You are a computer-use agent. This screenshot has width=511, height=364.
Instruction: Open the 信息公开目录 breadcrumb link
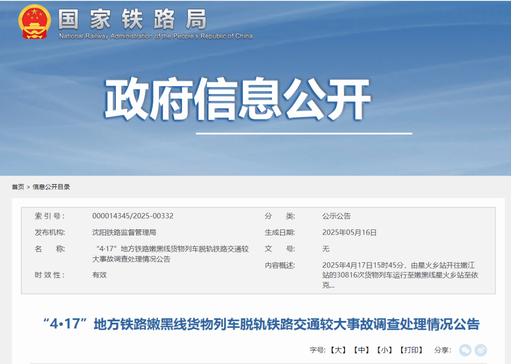tap(51, 187)
